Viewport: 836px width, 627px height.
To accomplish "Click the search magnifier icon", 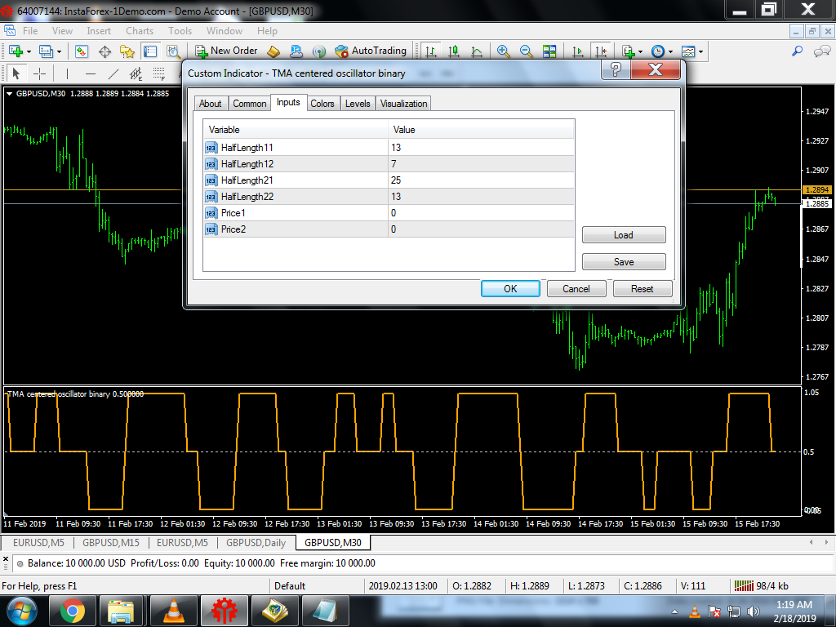I will point(797,51).
